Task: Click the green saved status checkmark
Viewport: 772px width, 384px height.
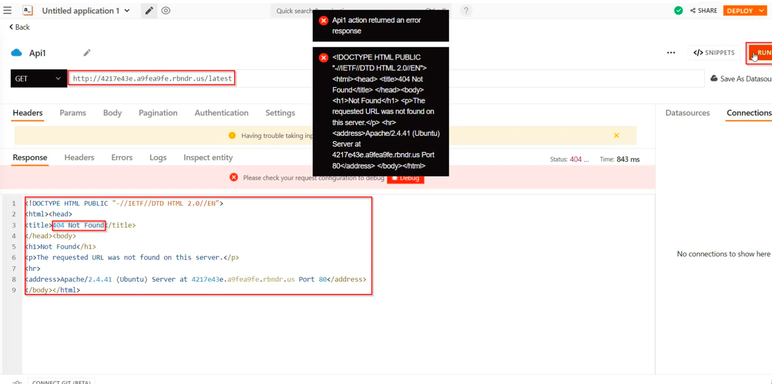Action: point(678,10)
